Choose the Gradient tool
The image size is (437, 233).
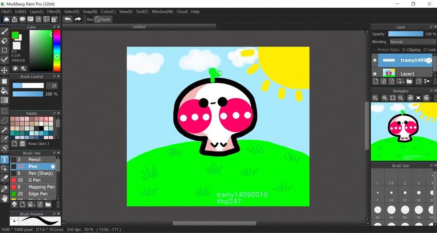4,100
